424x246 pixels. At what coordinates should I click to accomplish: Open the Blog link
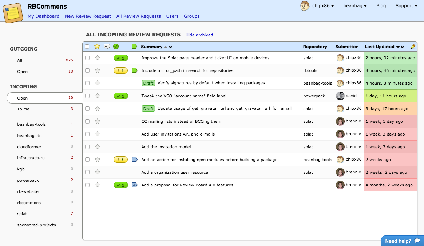(x=381, y=6)
